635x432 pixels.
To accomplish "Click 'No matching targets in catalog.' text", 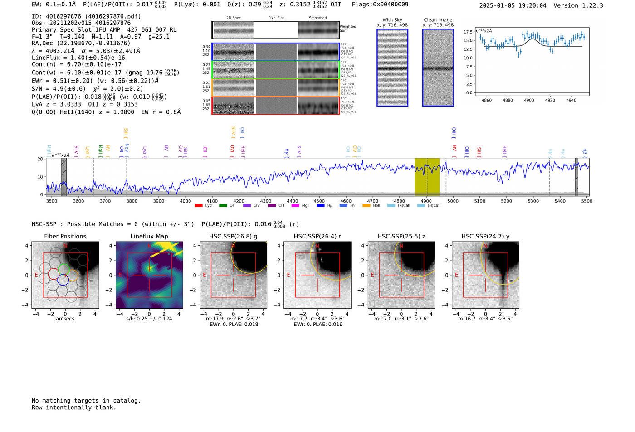I will pyautogui.click(x=86, y=401).
